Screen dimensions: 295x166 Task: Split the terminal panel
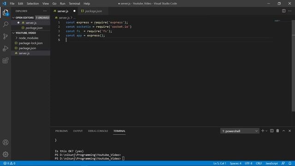271,131
